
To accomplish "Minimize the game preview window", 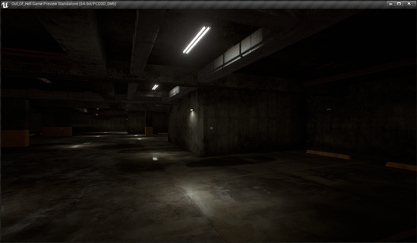I will [391, 4].
